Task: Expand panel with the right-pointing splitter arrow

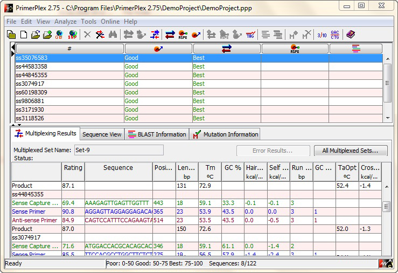Action: (x=13, y=53)
